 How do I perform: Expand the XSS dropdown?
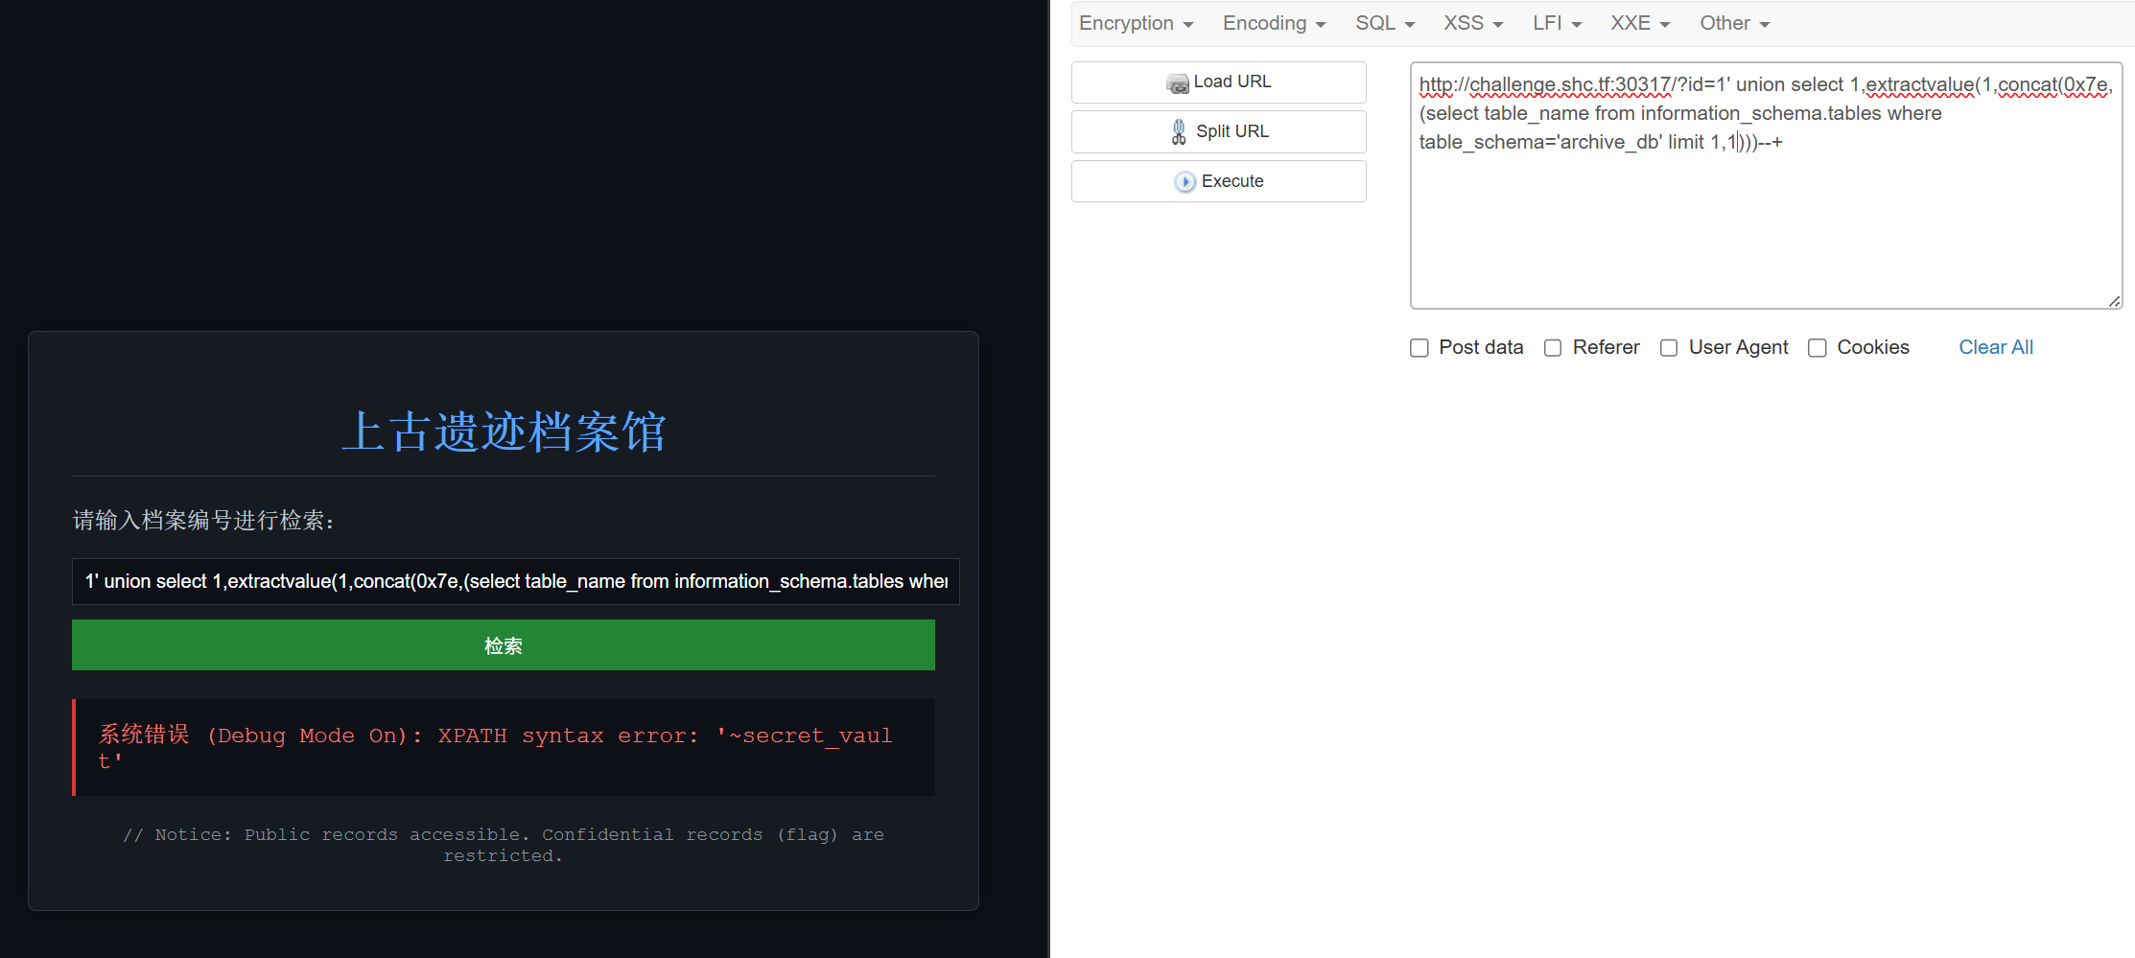tap(1473, 23)
